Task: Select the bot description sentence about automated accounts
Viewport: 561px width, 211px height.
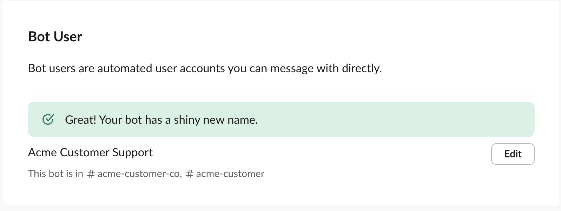Action: 205,68
